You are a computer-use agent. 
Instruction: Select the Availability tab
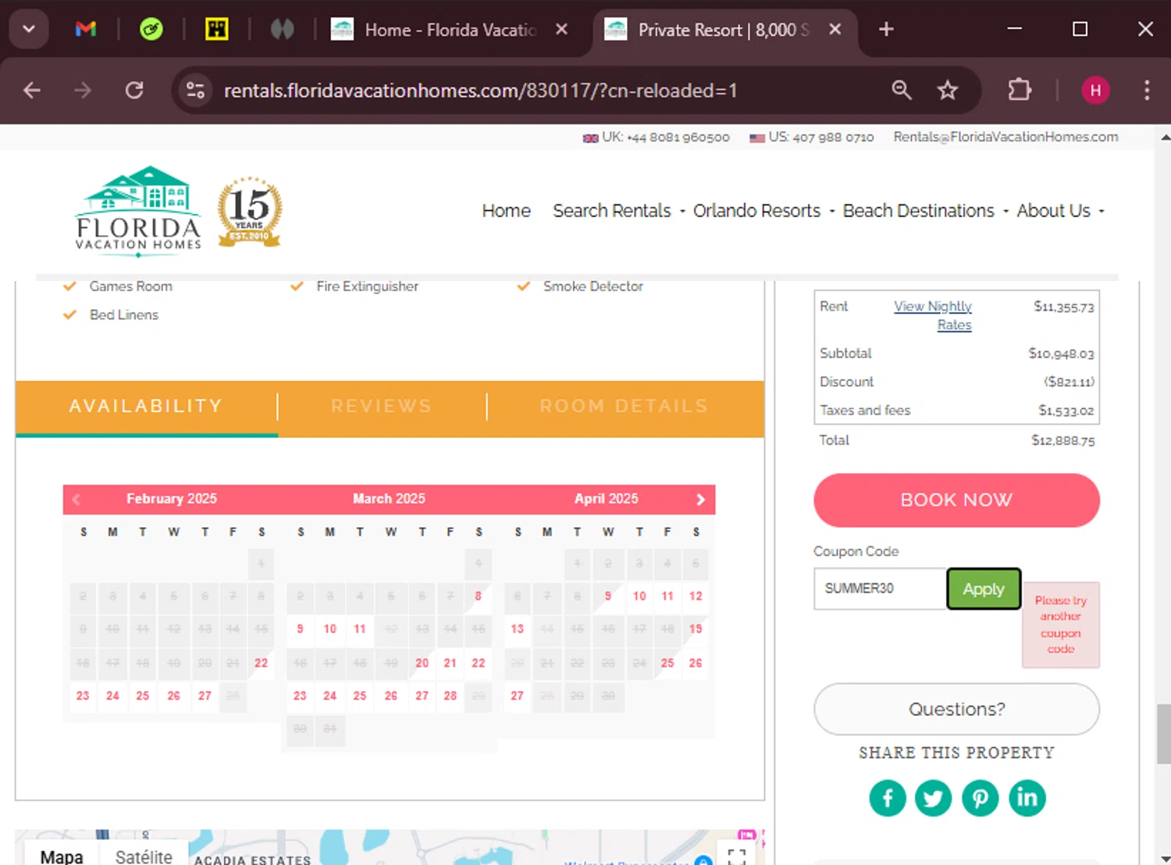click(x=146, y=406)
